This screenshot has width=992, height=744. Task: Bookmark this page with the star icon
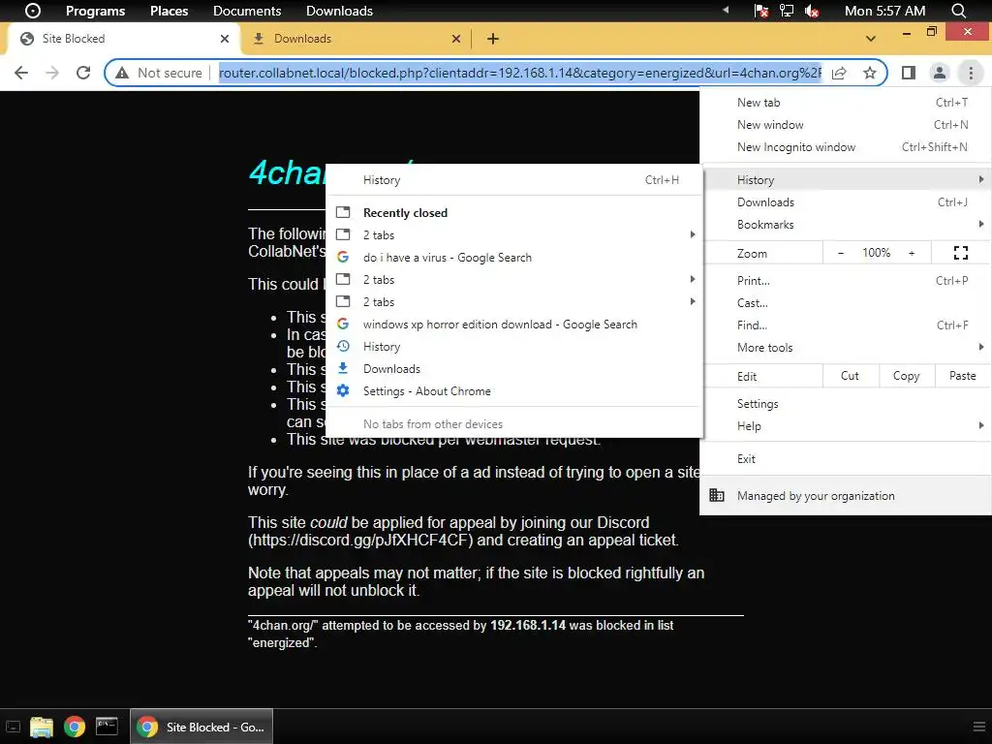pyautogui.click(x=870, y=73)
